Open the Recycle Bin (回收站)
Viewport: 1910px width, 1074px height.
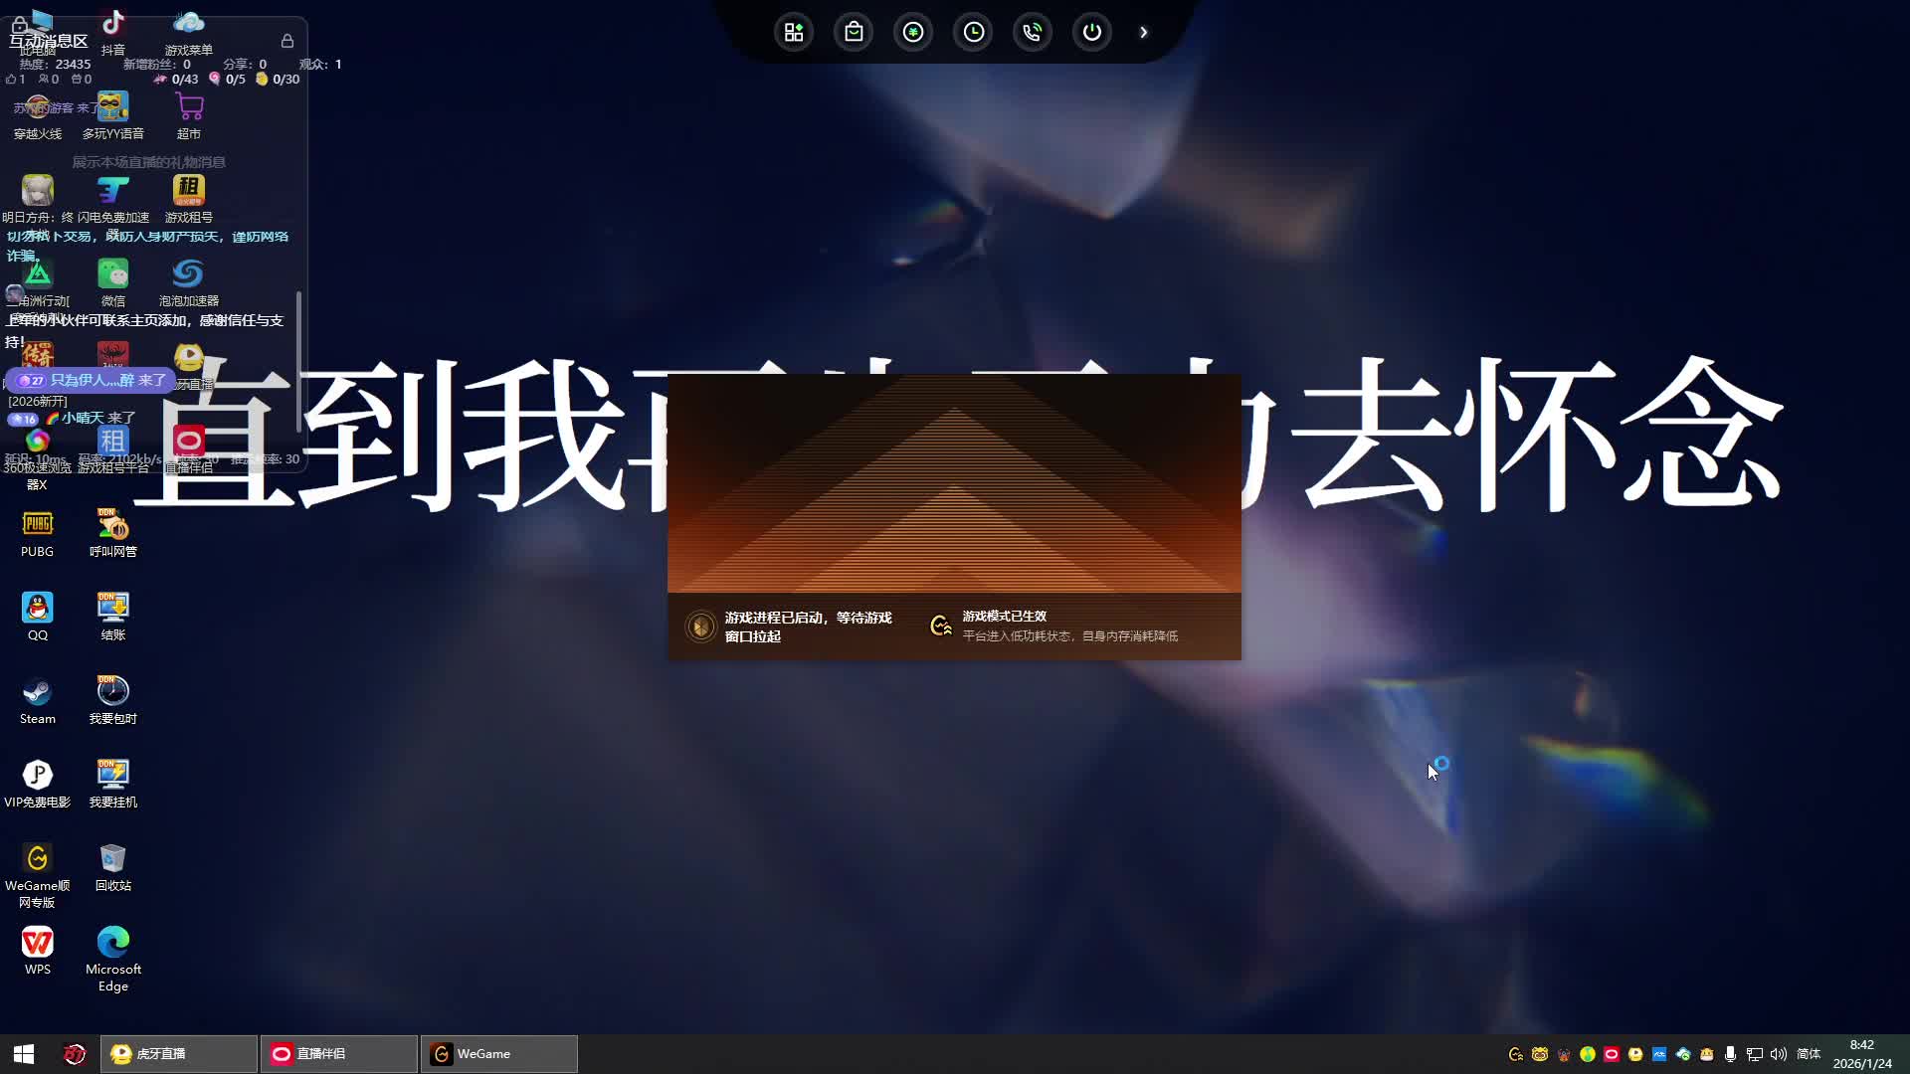click(x=112, y=855)
